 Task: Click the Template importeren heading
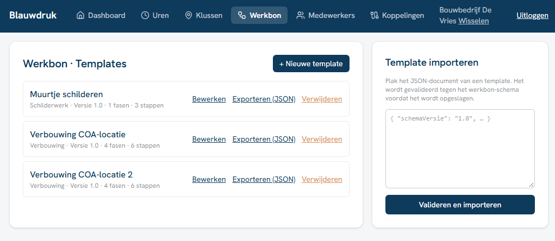point(432,62)
